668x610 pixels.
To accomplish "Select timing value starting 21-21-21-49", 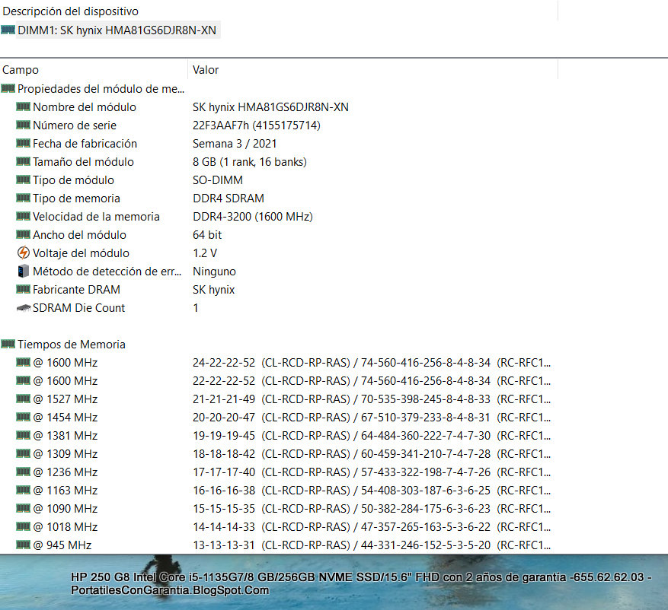I will pyautogui.click(x=372, y=399).
